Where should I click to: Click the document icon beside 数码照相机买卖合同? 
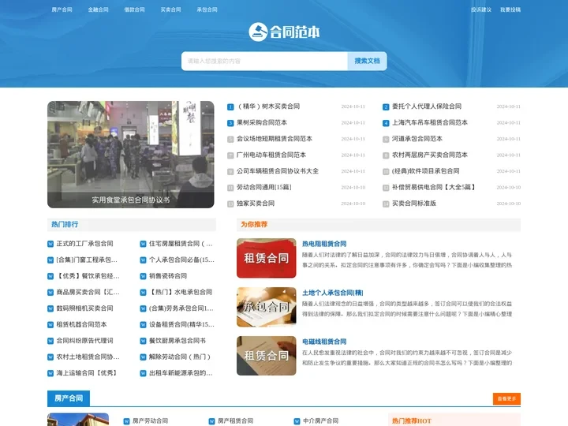(x=50, y=308)
